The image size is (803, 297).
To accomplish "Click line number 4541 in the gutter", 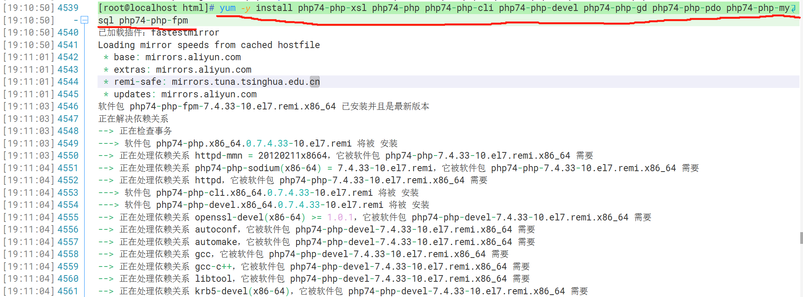I will click(x=68, y=45).
